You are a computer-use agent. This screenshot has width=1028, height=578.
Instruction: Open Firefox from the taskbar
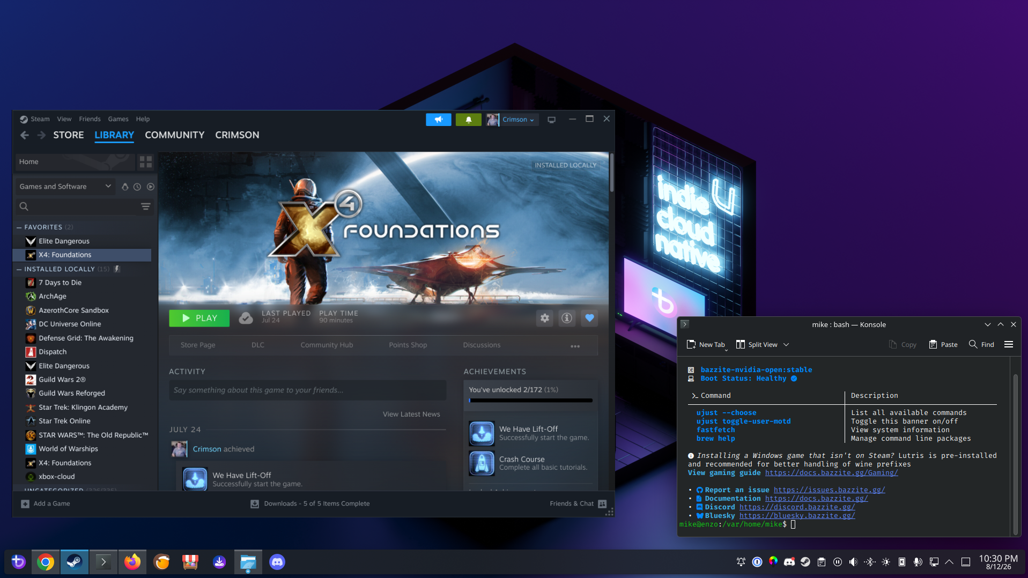[x=132, y=562]
